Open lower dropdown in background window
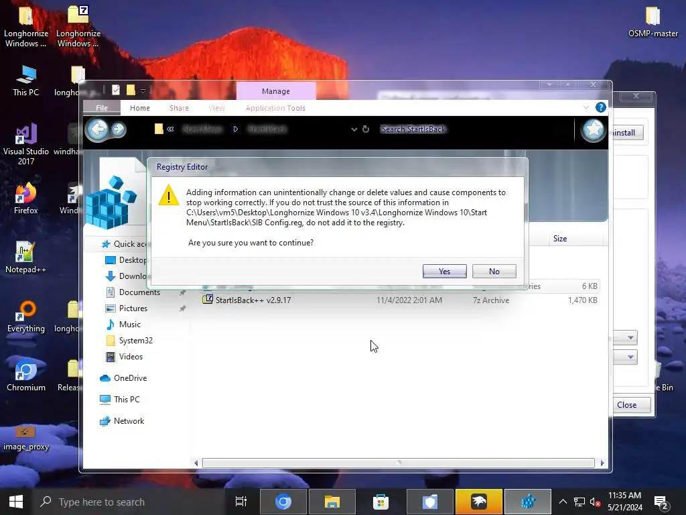Viewport: 686px width, 515px height. pos(630,357)
